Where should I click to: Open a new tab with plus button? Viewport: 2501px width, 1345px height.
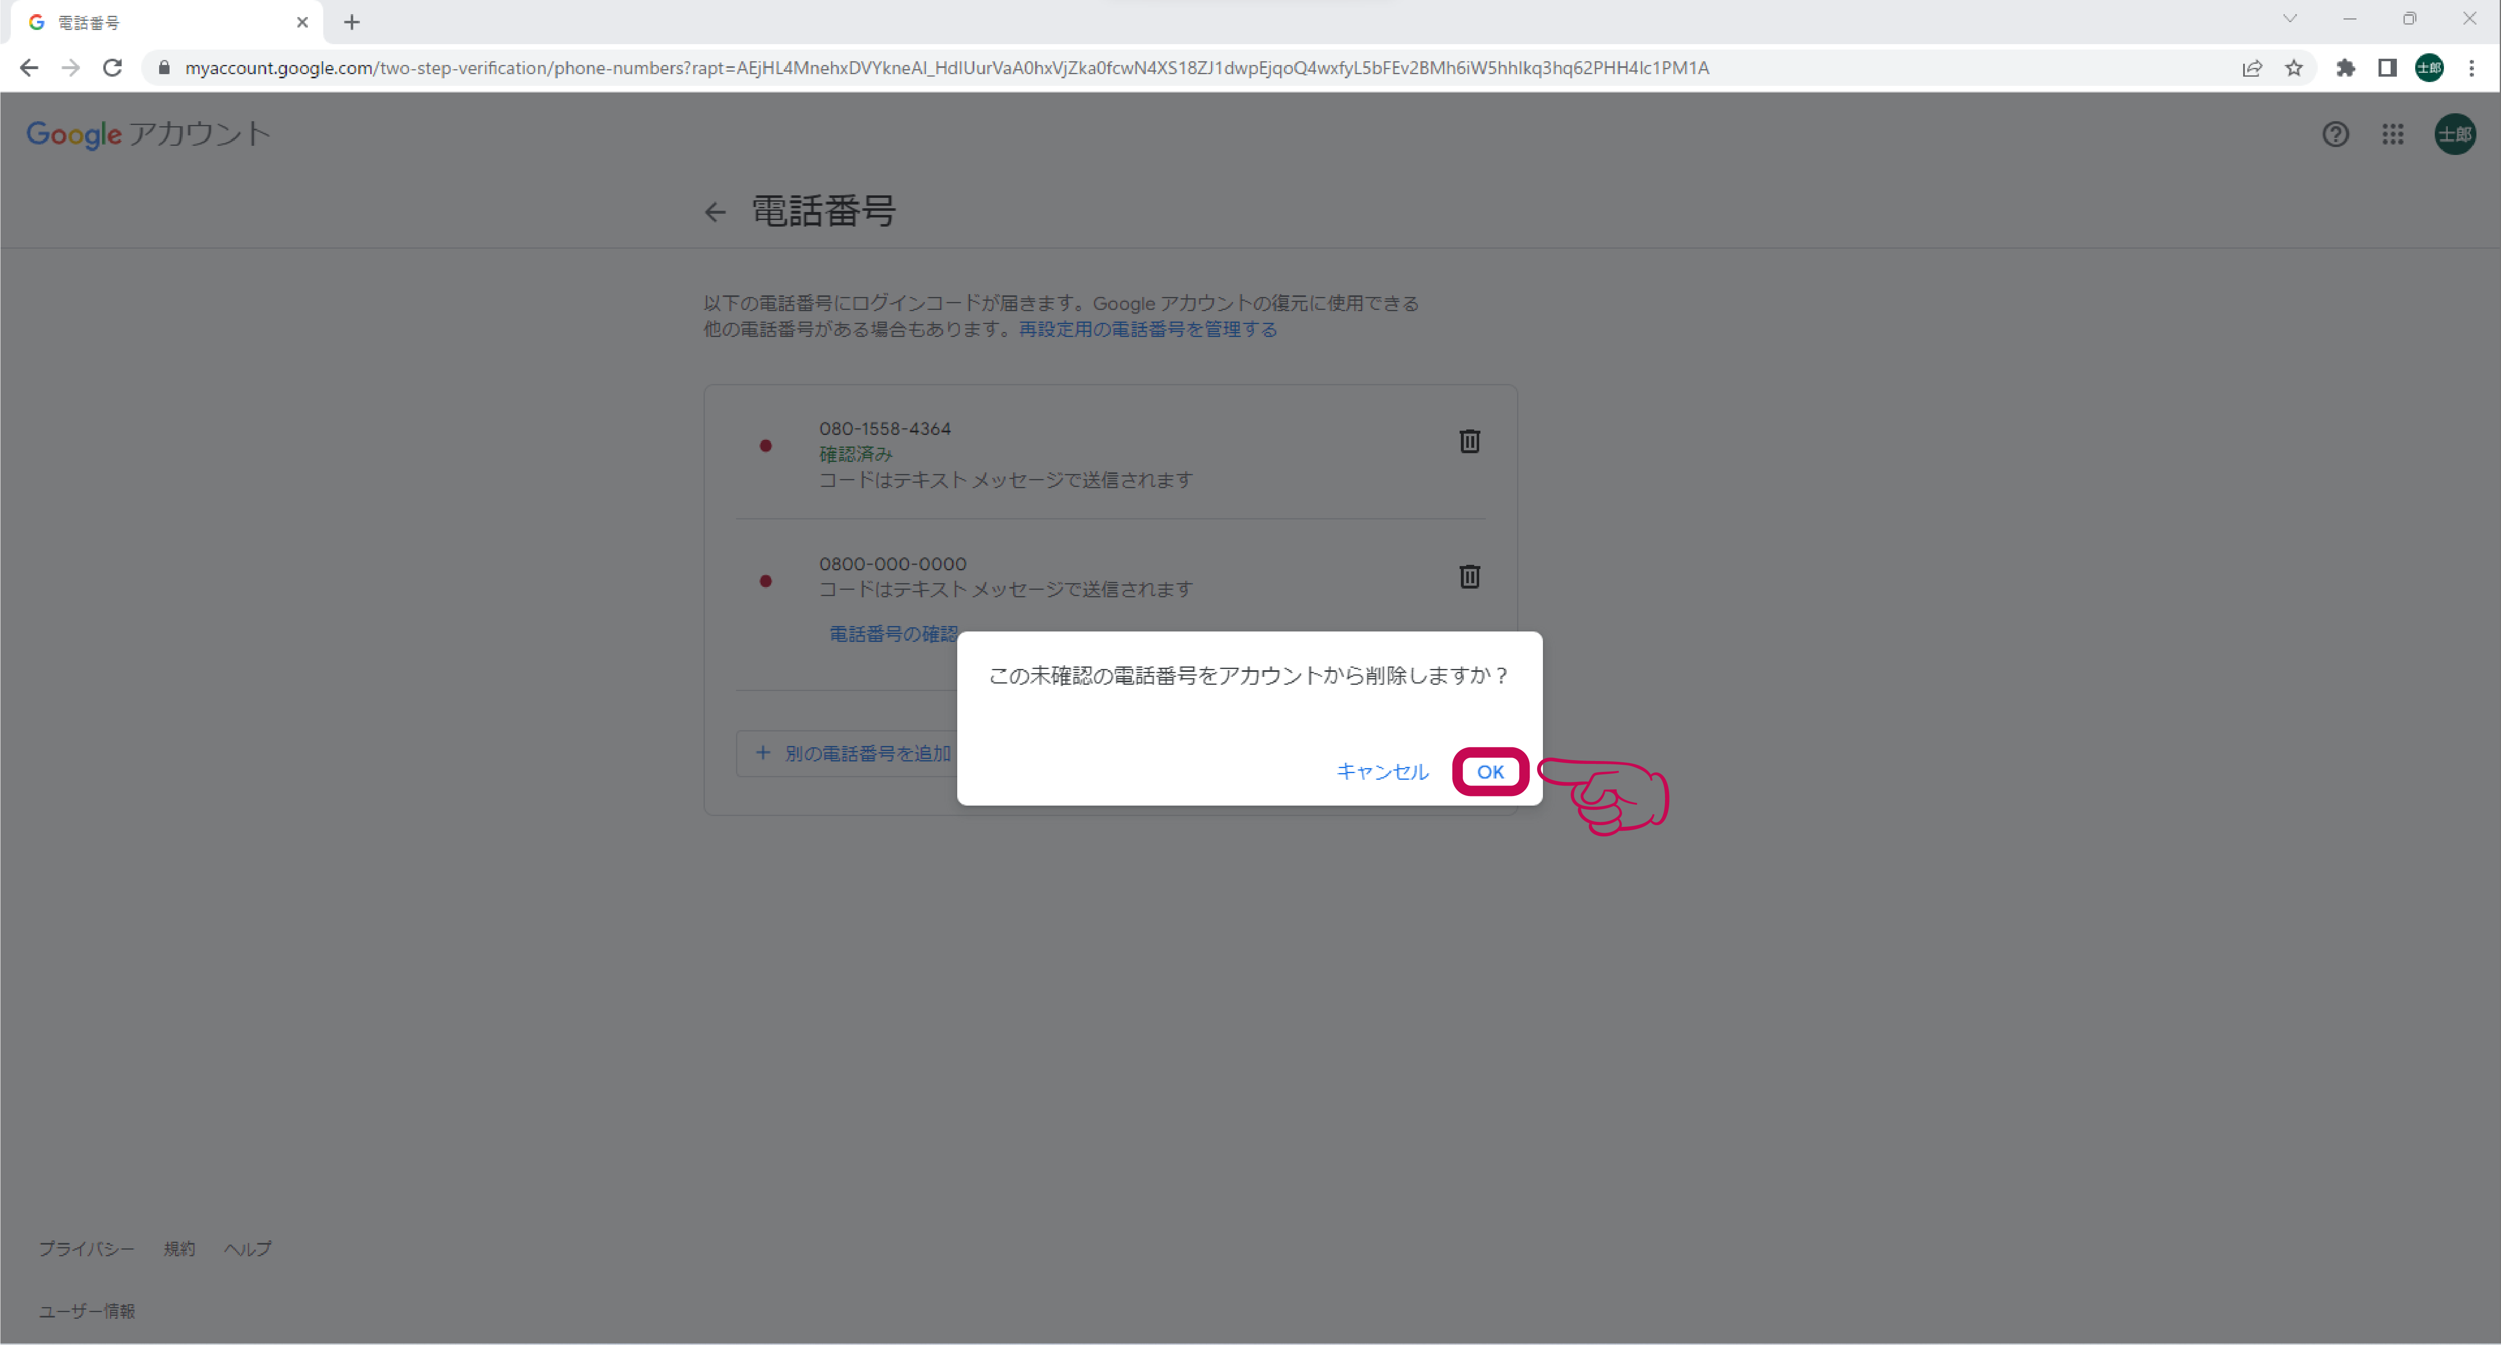(352, 22)
